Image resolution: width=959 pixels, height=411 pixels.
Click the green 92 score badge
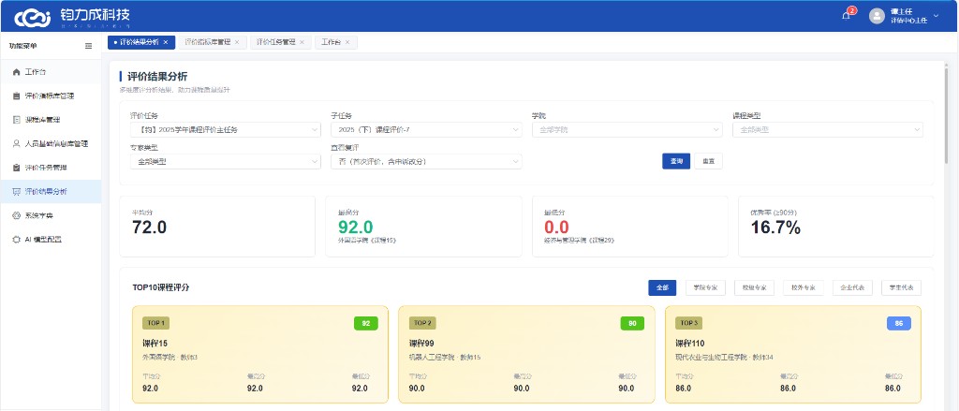coord(366,324)
